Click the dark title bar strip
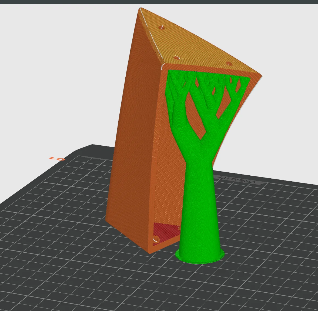This screenshot has height=311, width=318. pos(159,2)
